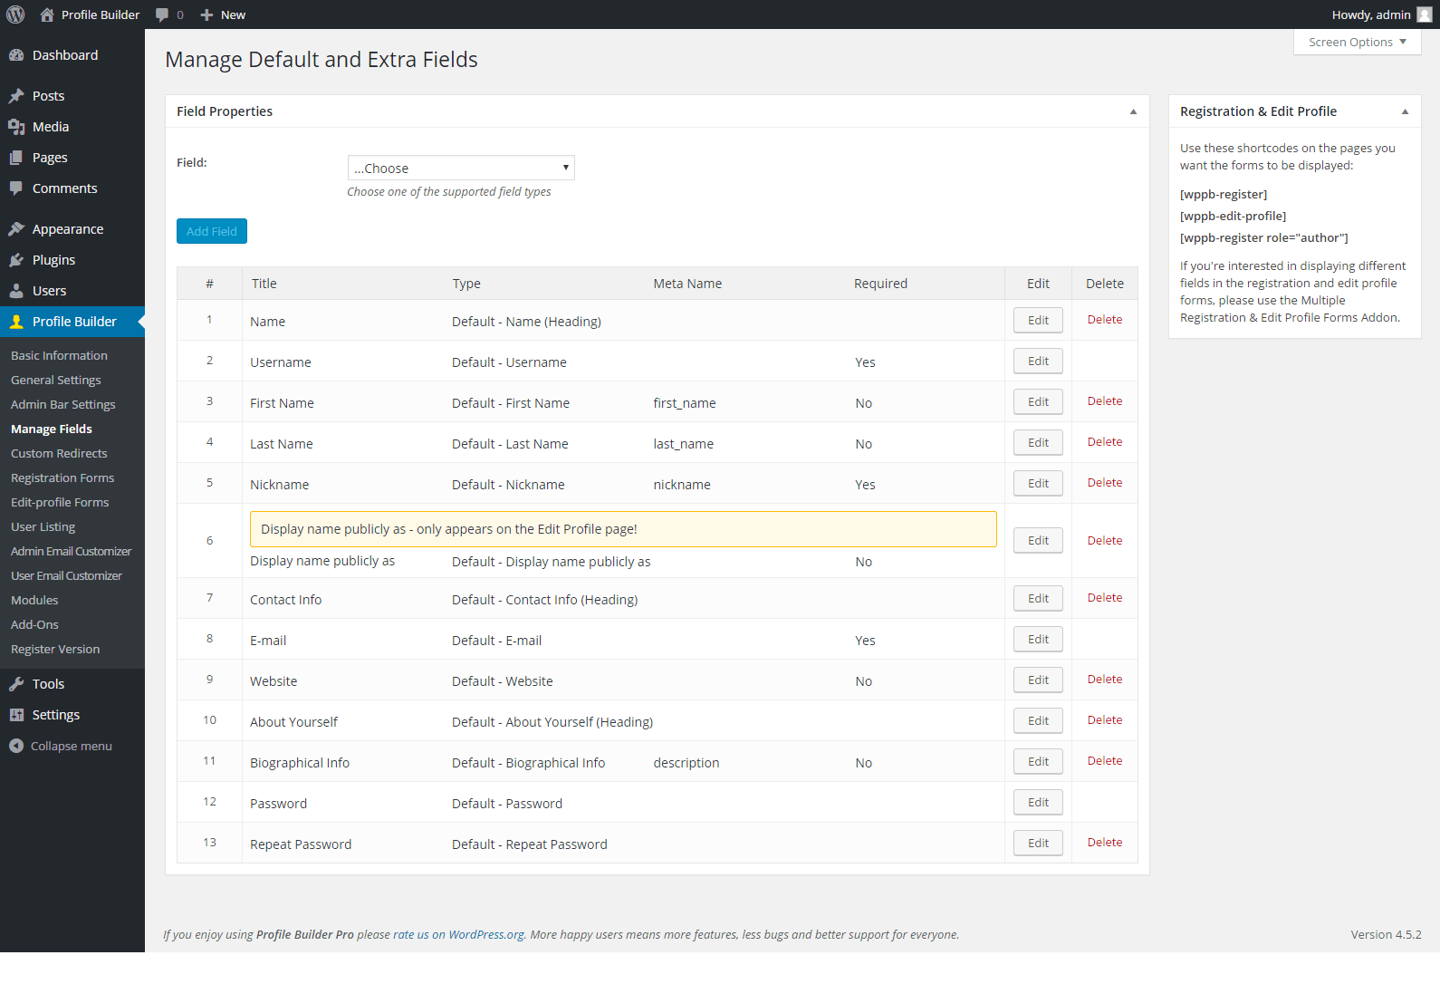Click the admin avatar thumbnail
Image resolution: width=1440 pixels, height=984 pixels.
coord(1424,14)
